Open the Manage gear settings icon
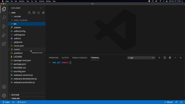This screenshot has width=185, height=104. 4,95
